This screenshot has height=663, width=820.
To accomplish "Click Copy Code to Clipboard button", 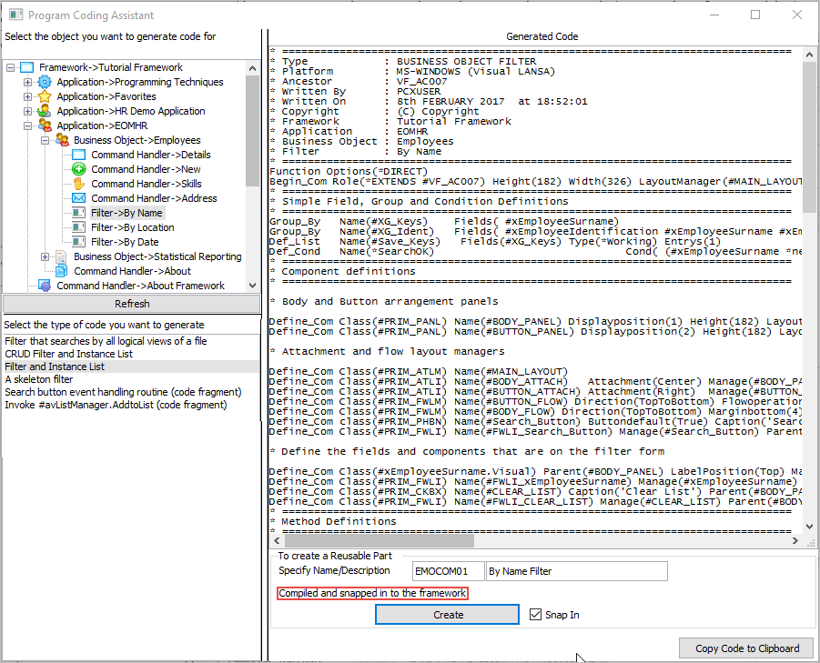I will click(x=747, y=648).
